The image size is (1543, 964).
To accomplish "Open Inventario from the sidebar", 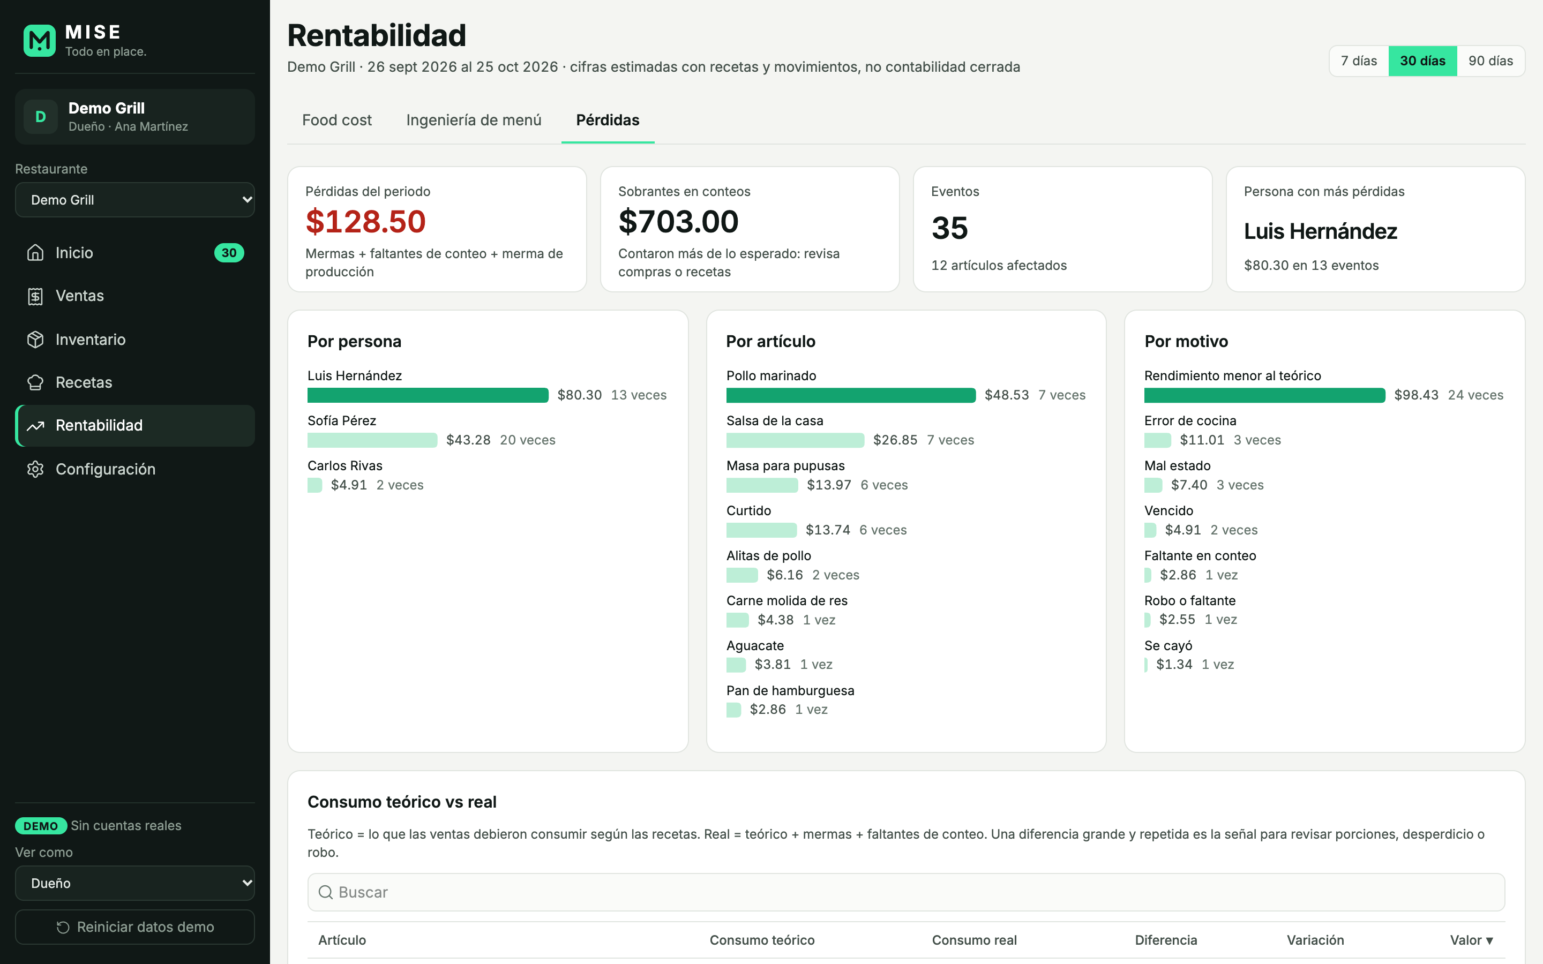I will point(135,339).
